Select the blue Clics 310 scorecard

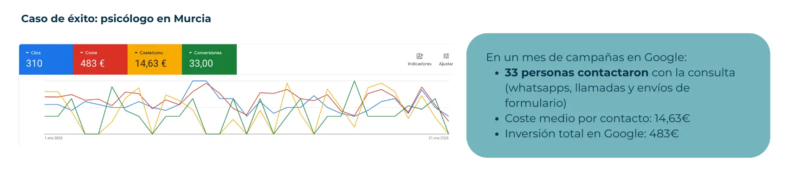click(x=46, y=60)
